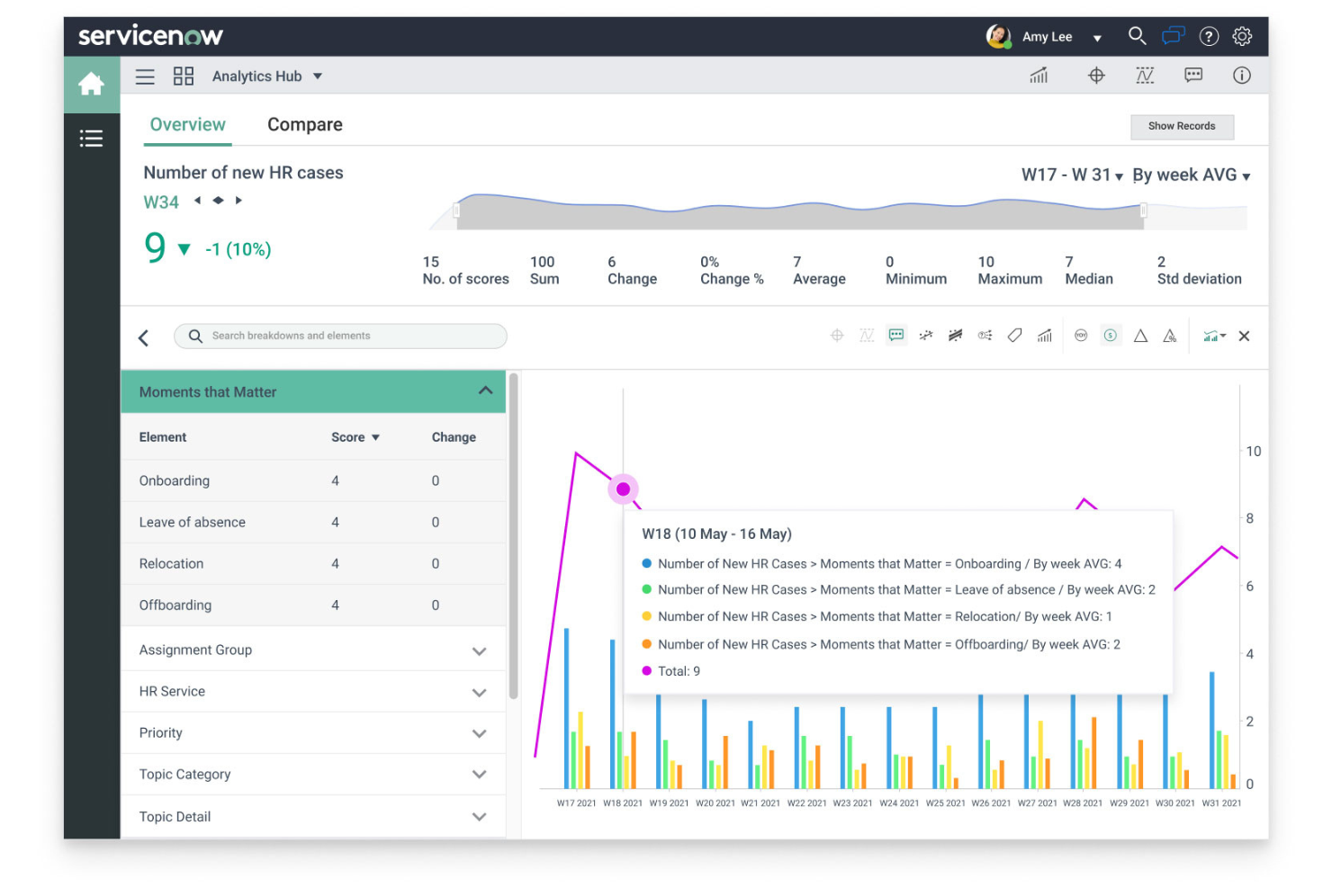
Task: Open the settings gear in the header
Action: tap(1243, 37)
